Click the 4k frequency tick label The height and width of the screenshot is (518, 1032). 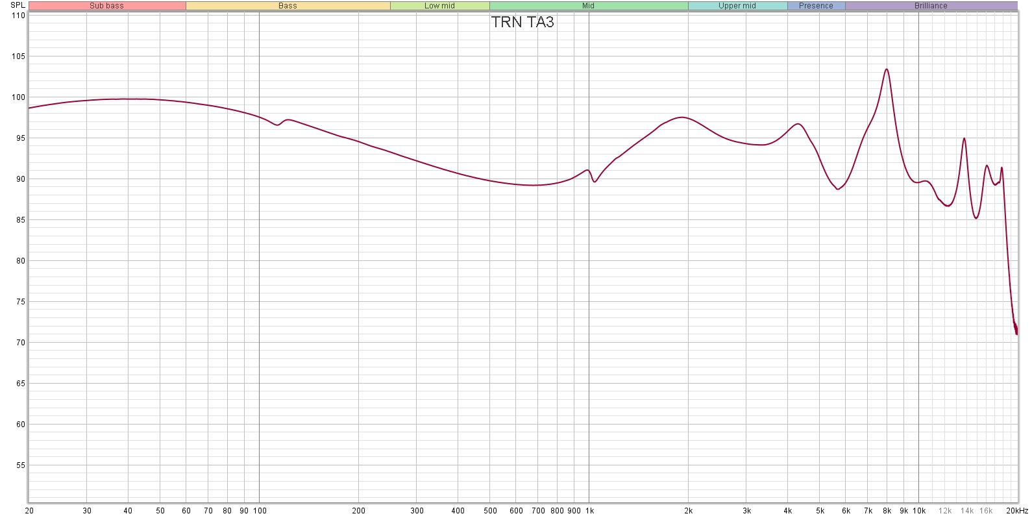pos(788,511)
